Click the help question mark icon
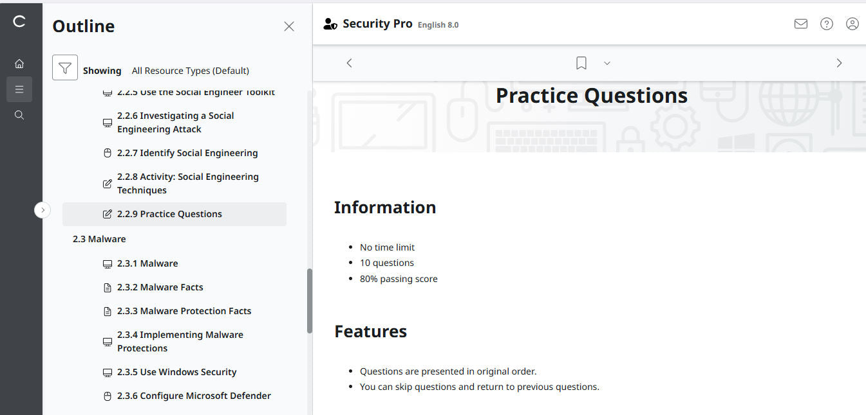This screenshot has height=415, width=866. coord(826,23)
